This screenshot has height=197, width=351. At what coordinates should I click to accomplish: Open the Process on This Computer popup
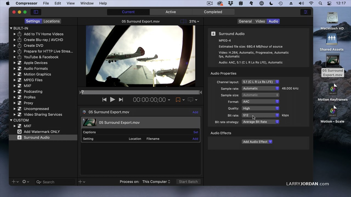(x=156, y=182)
